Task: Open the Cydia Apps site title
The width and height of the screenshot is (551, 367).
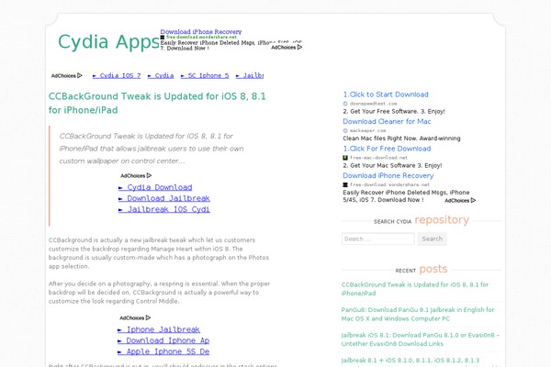Action: pos(108,42)
